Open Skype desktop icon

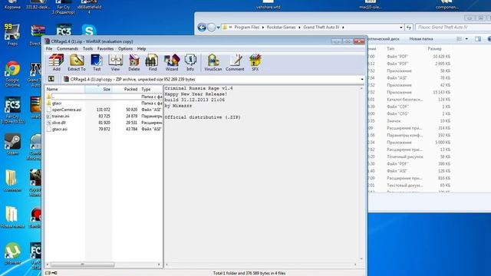[89, 31]
